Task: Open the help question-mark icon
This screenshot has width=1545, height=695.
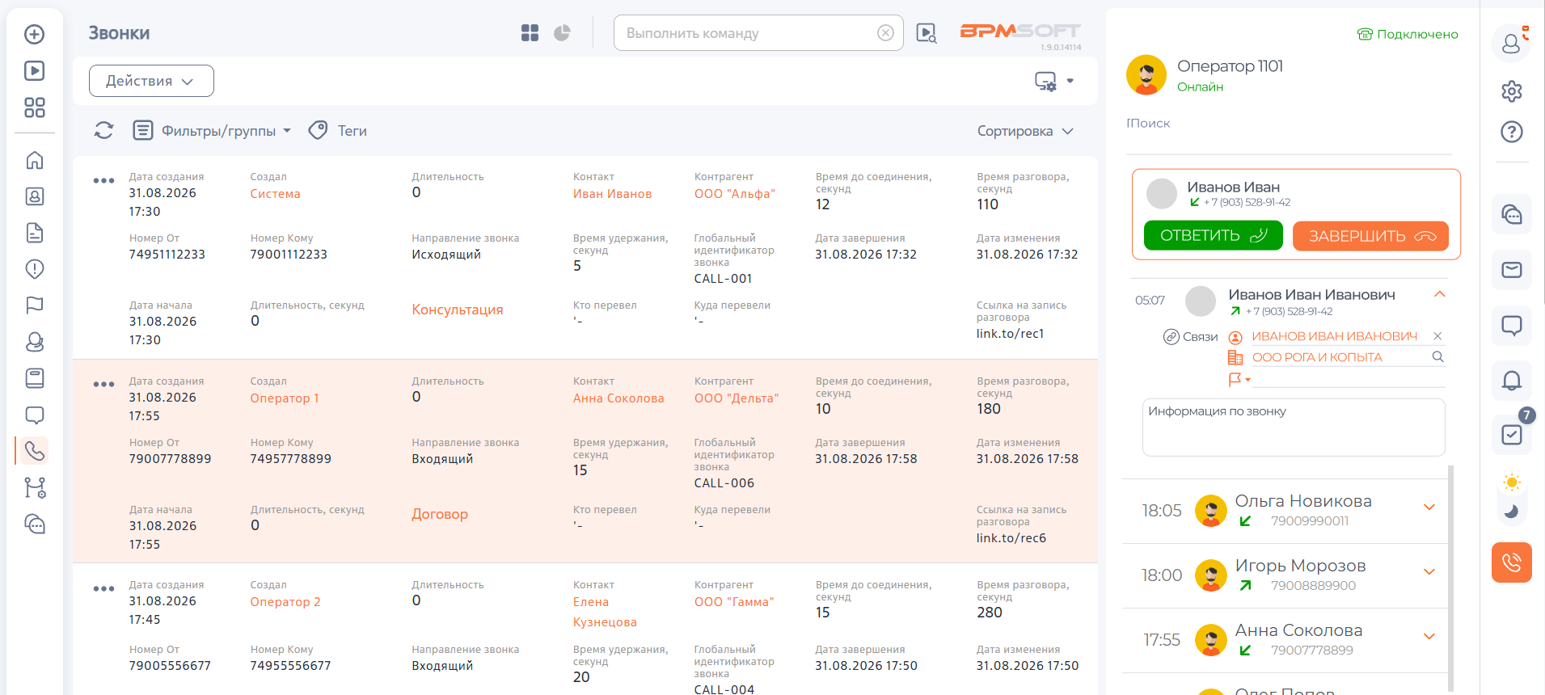Action: pyautogui.click(x=1511, y=132)
